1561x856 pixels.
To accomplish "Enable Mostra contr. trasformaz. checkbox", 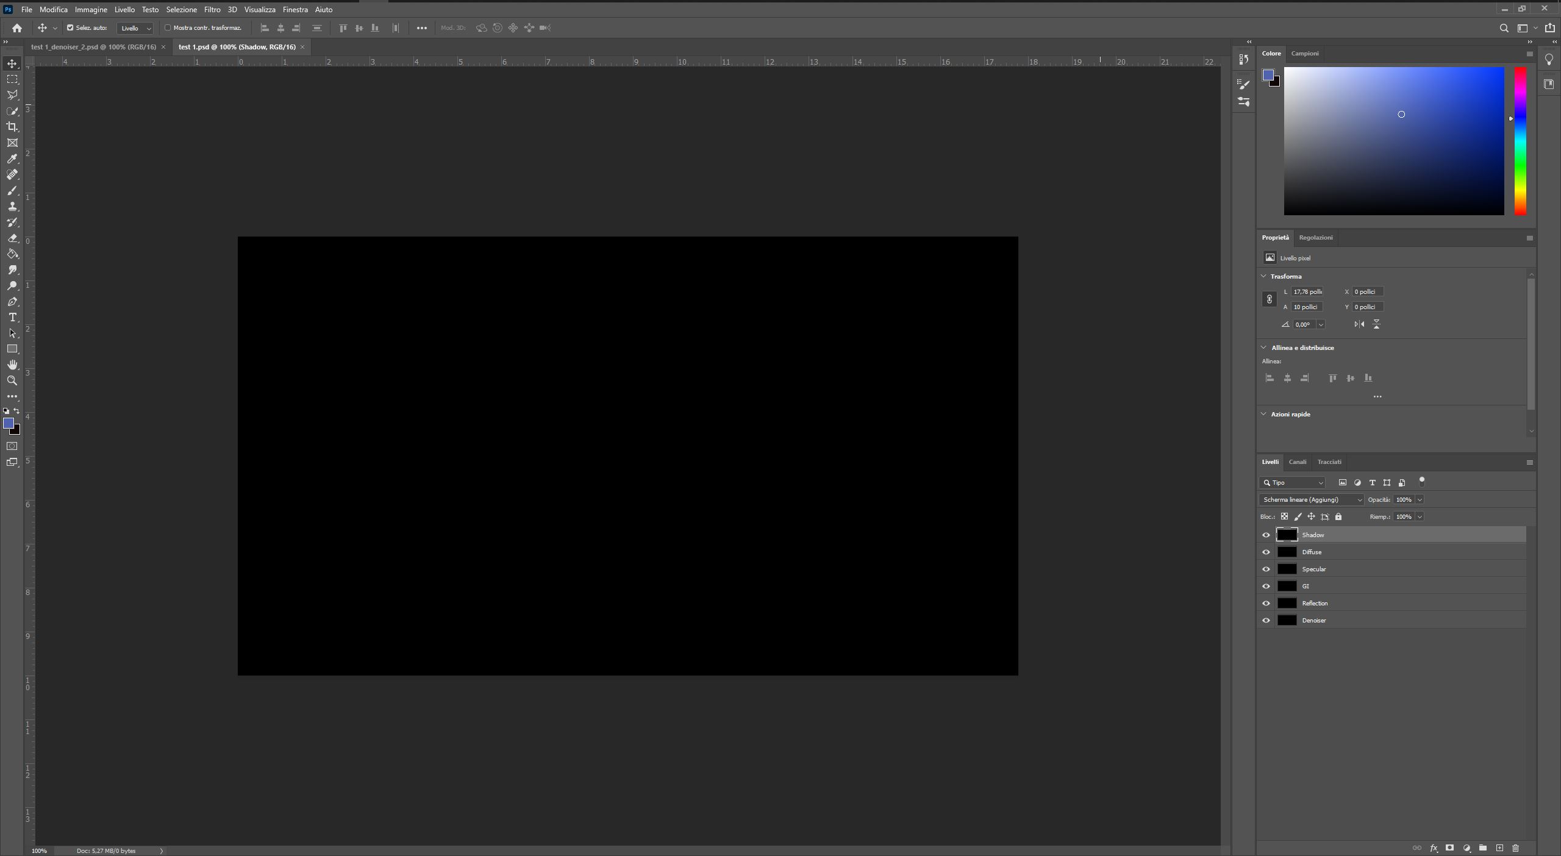I will (168, 28).
